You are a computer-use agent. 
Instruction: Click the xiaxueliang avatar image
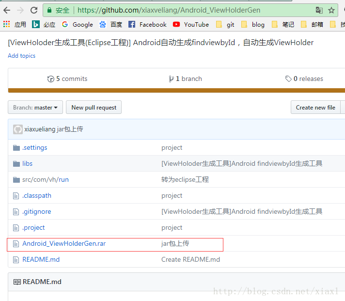[18, 129]
